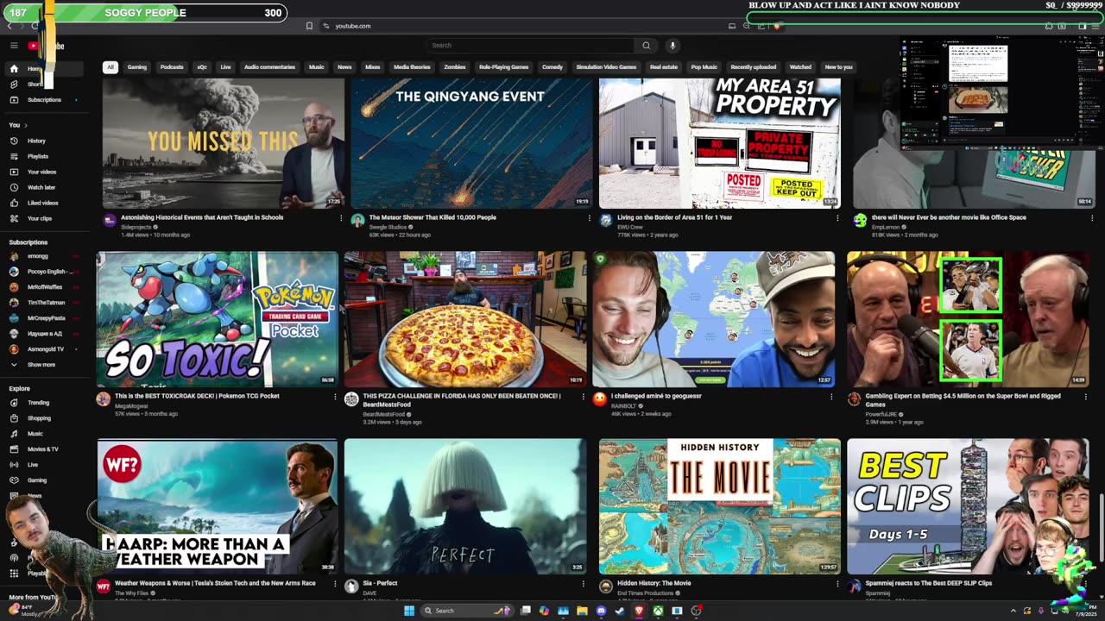
Task: Expand subscriptions with Show more
Action: (41, 365)
